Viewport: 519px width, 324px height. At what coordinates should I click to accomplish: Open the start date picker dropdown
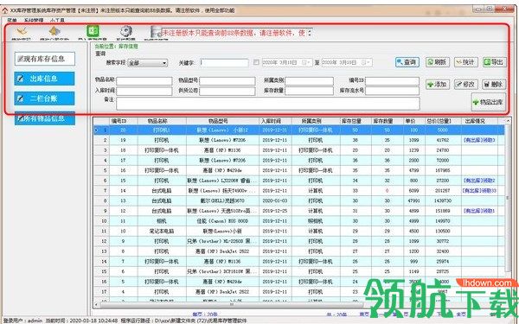click(x=307, y=62)
